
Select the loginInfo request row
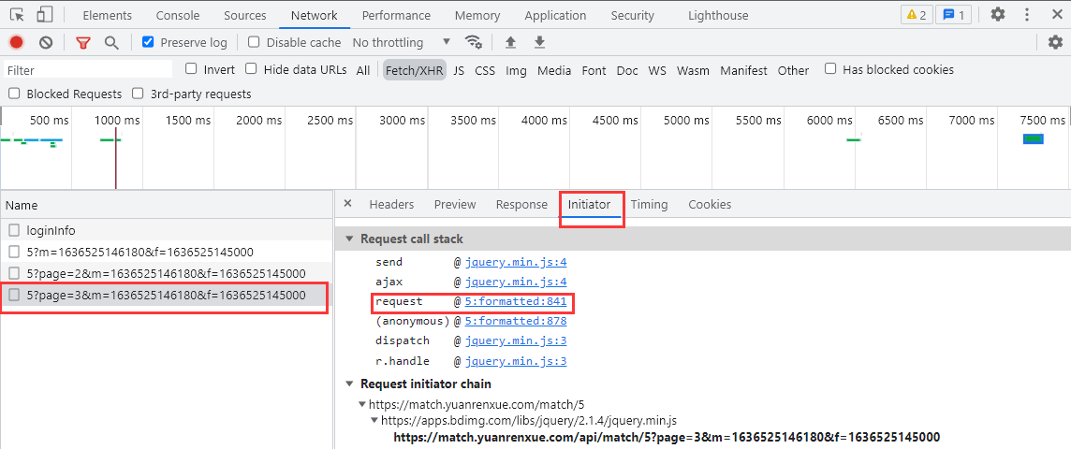[51, 230]
